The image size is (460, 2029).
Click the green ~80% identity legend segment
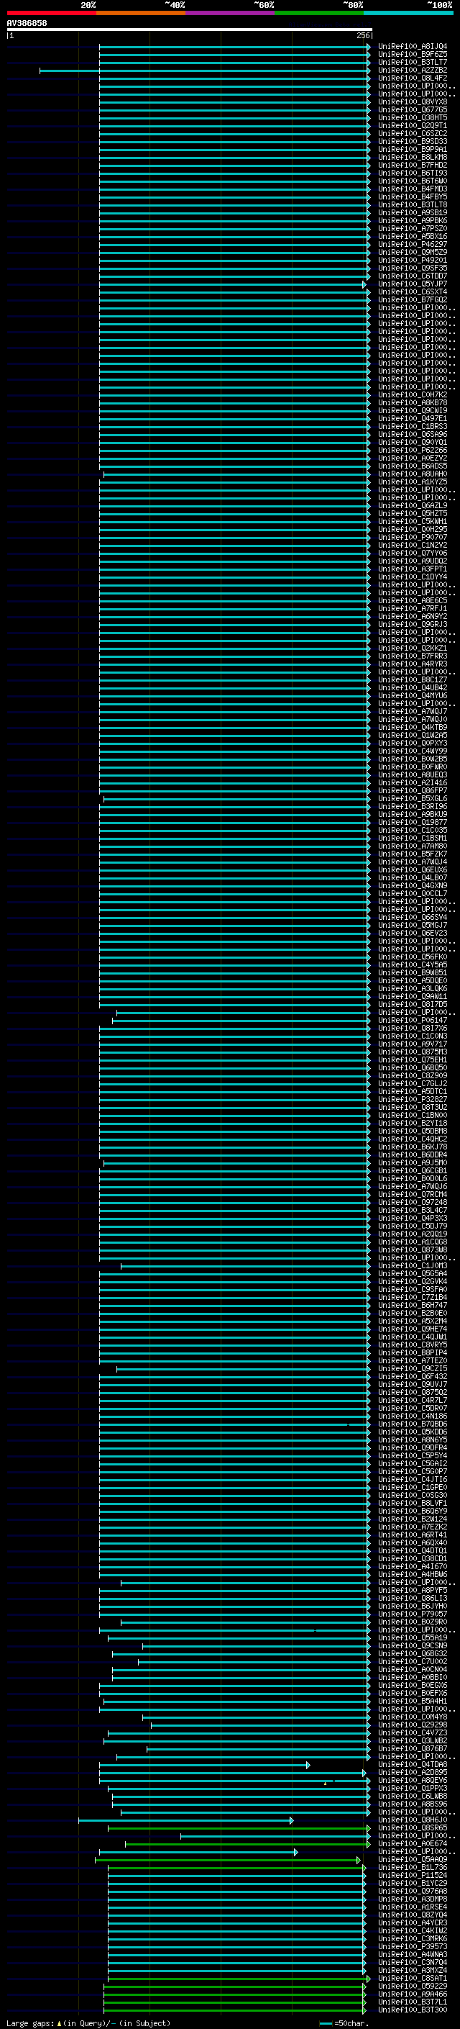(x=319, y=14)
